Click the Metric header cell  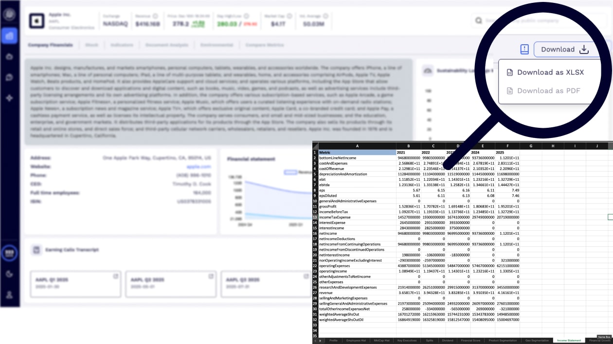357,153
